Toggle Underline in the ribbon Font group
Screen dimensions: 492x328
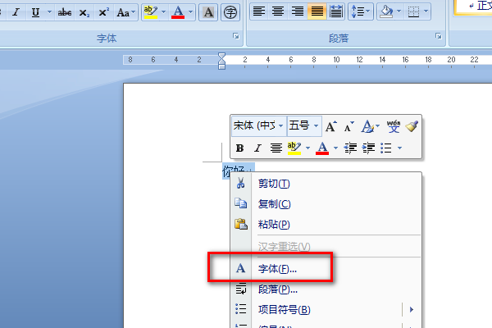click(x=35, y=12)
